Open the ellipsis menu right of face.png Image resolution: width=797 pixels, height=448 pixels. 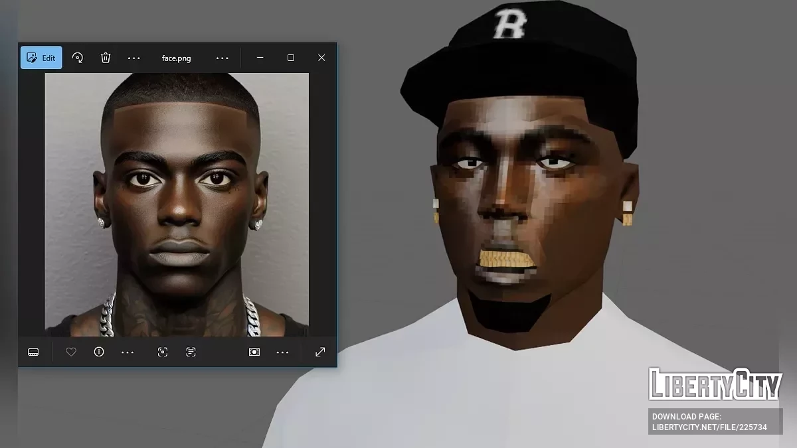[x=222, y=58]
